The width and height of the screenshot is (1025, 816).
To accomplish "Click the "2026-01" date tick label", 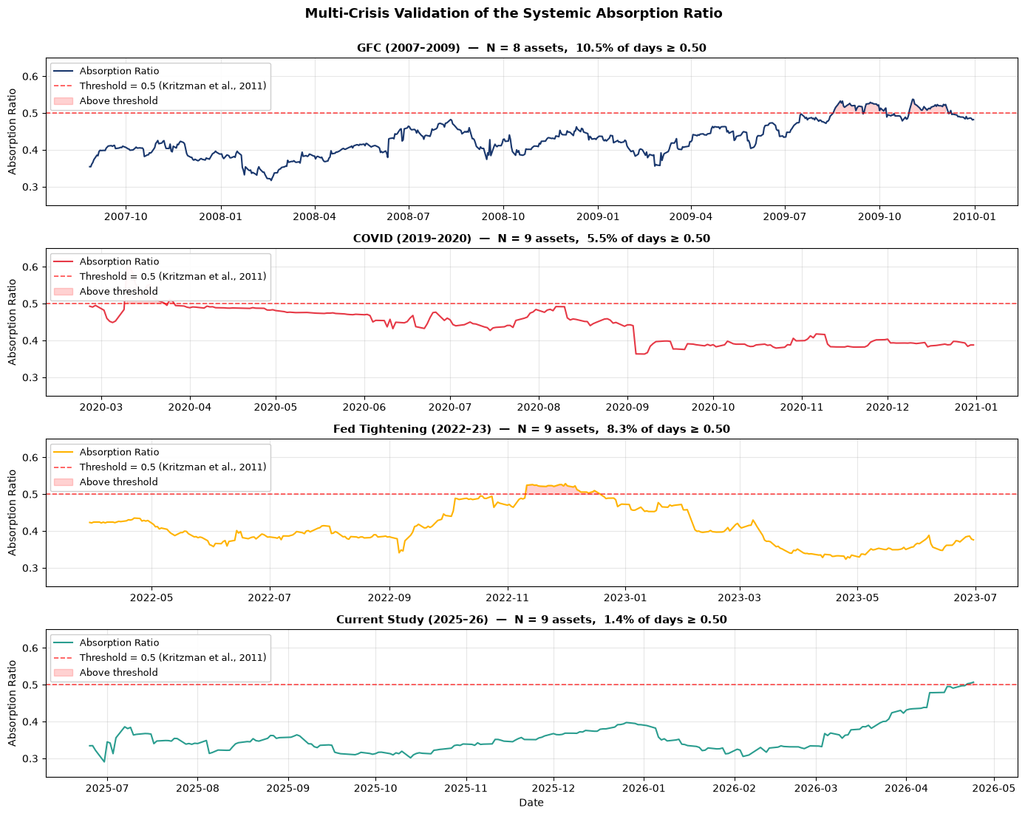I will (644, 787).
